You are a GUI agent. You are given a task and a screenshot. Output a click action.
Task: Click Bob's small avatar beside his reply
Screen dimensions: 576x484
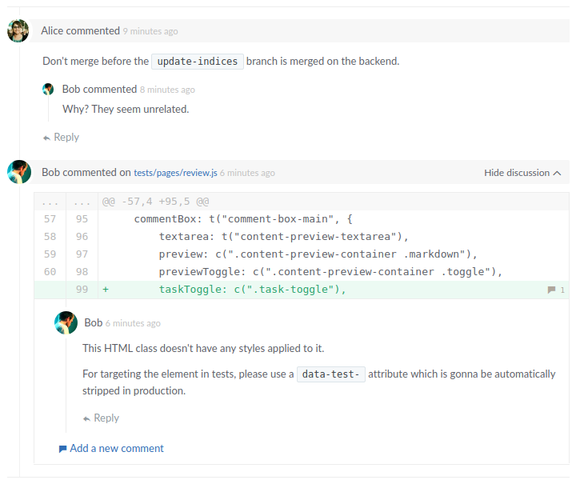tap(49, 90)
